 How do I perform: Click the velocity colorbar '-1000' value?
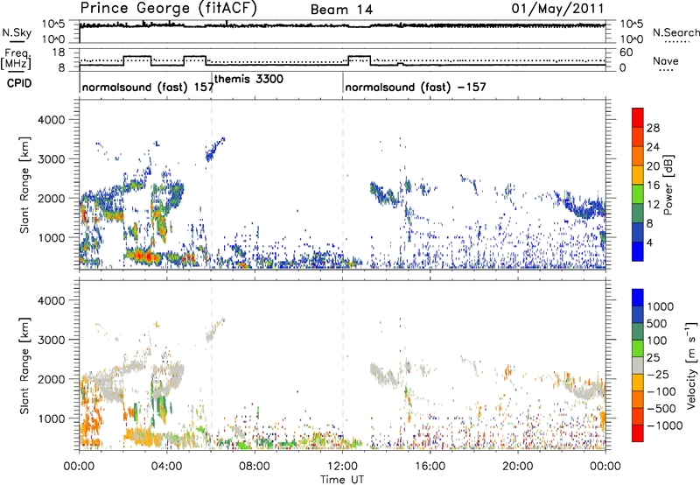coord(665,425)
